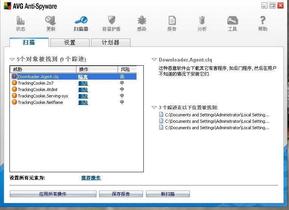Click the first trace location file icon
Screen dimensions: 289x210
pos(161,114)
